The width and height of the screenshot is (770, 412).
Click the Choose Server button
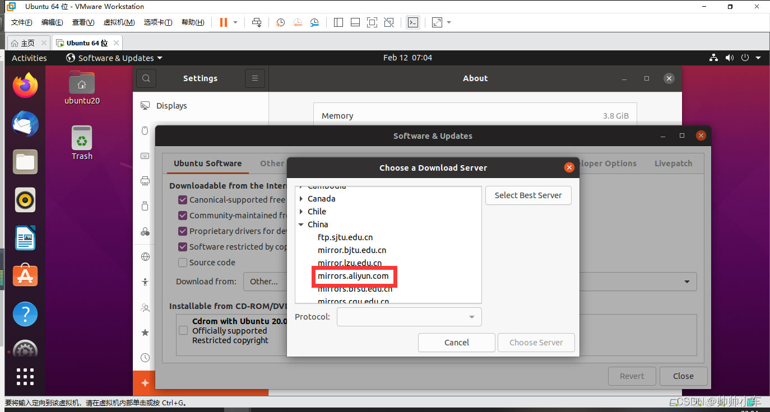[x=536, y=343]
